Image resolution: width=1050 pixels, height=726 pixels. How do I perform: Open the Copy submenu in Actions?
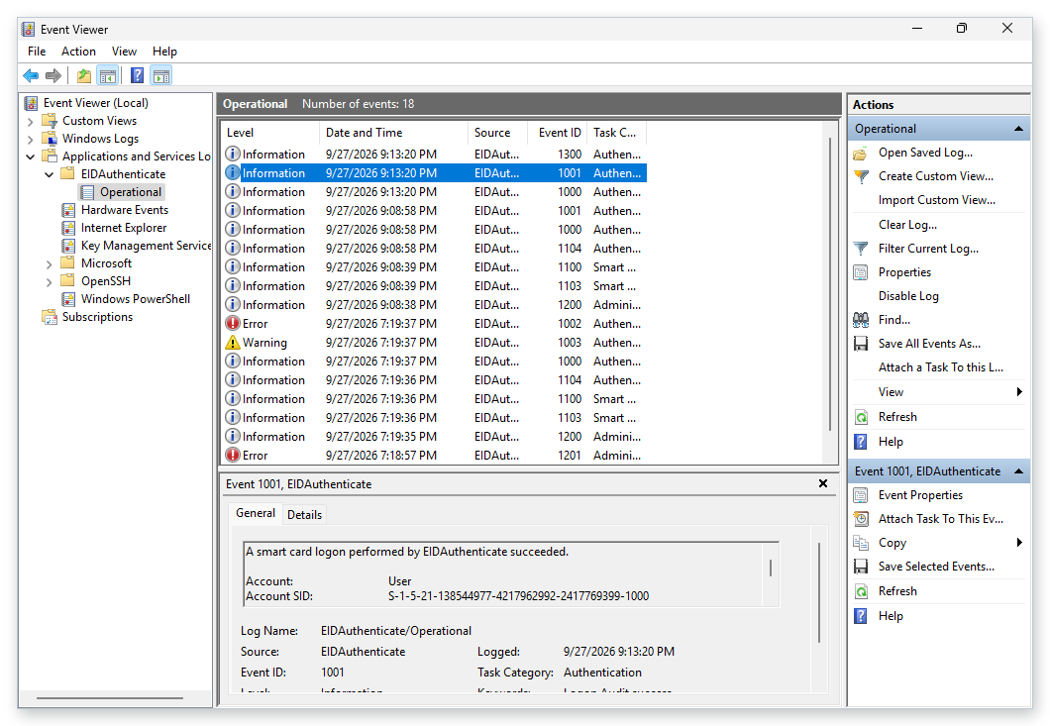(939, 543)
